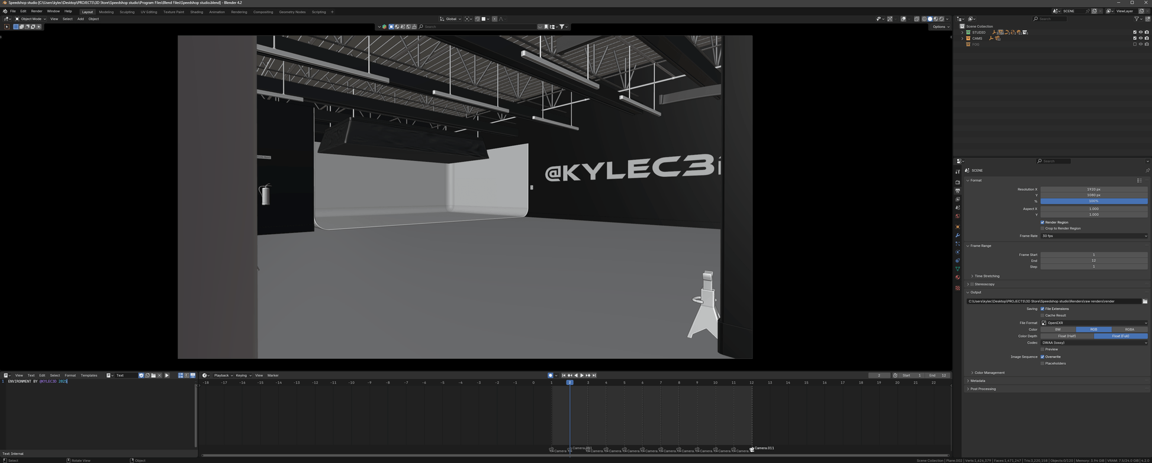Viewport: 1152px width, 463px height.
Task: Toggle X-ray view in viewport header
Action: (916, 19)
